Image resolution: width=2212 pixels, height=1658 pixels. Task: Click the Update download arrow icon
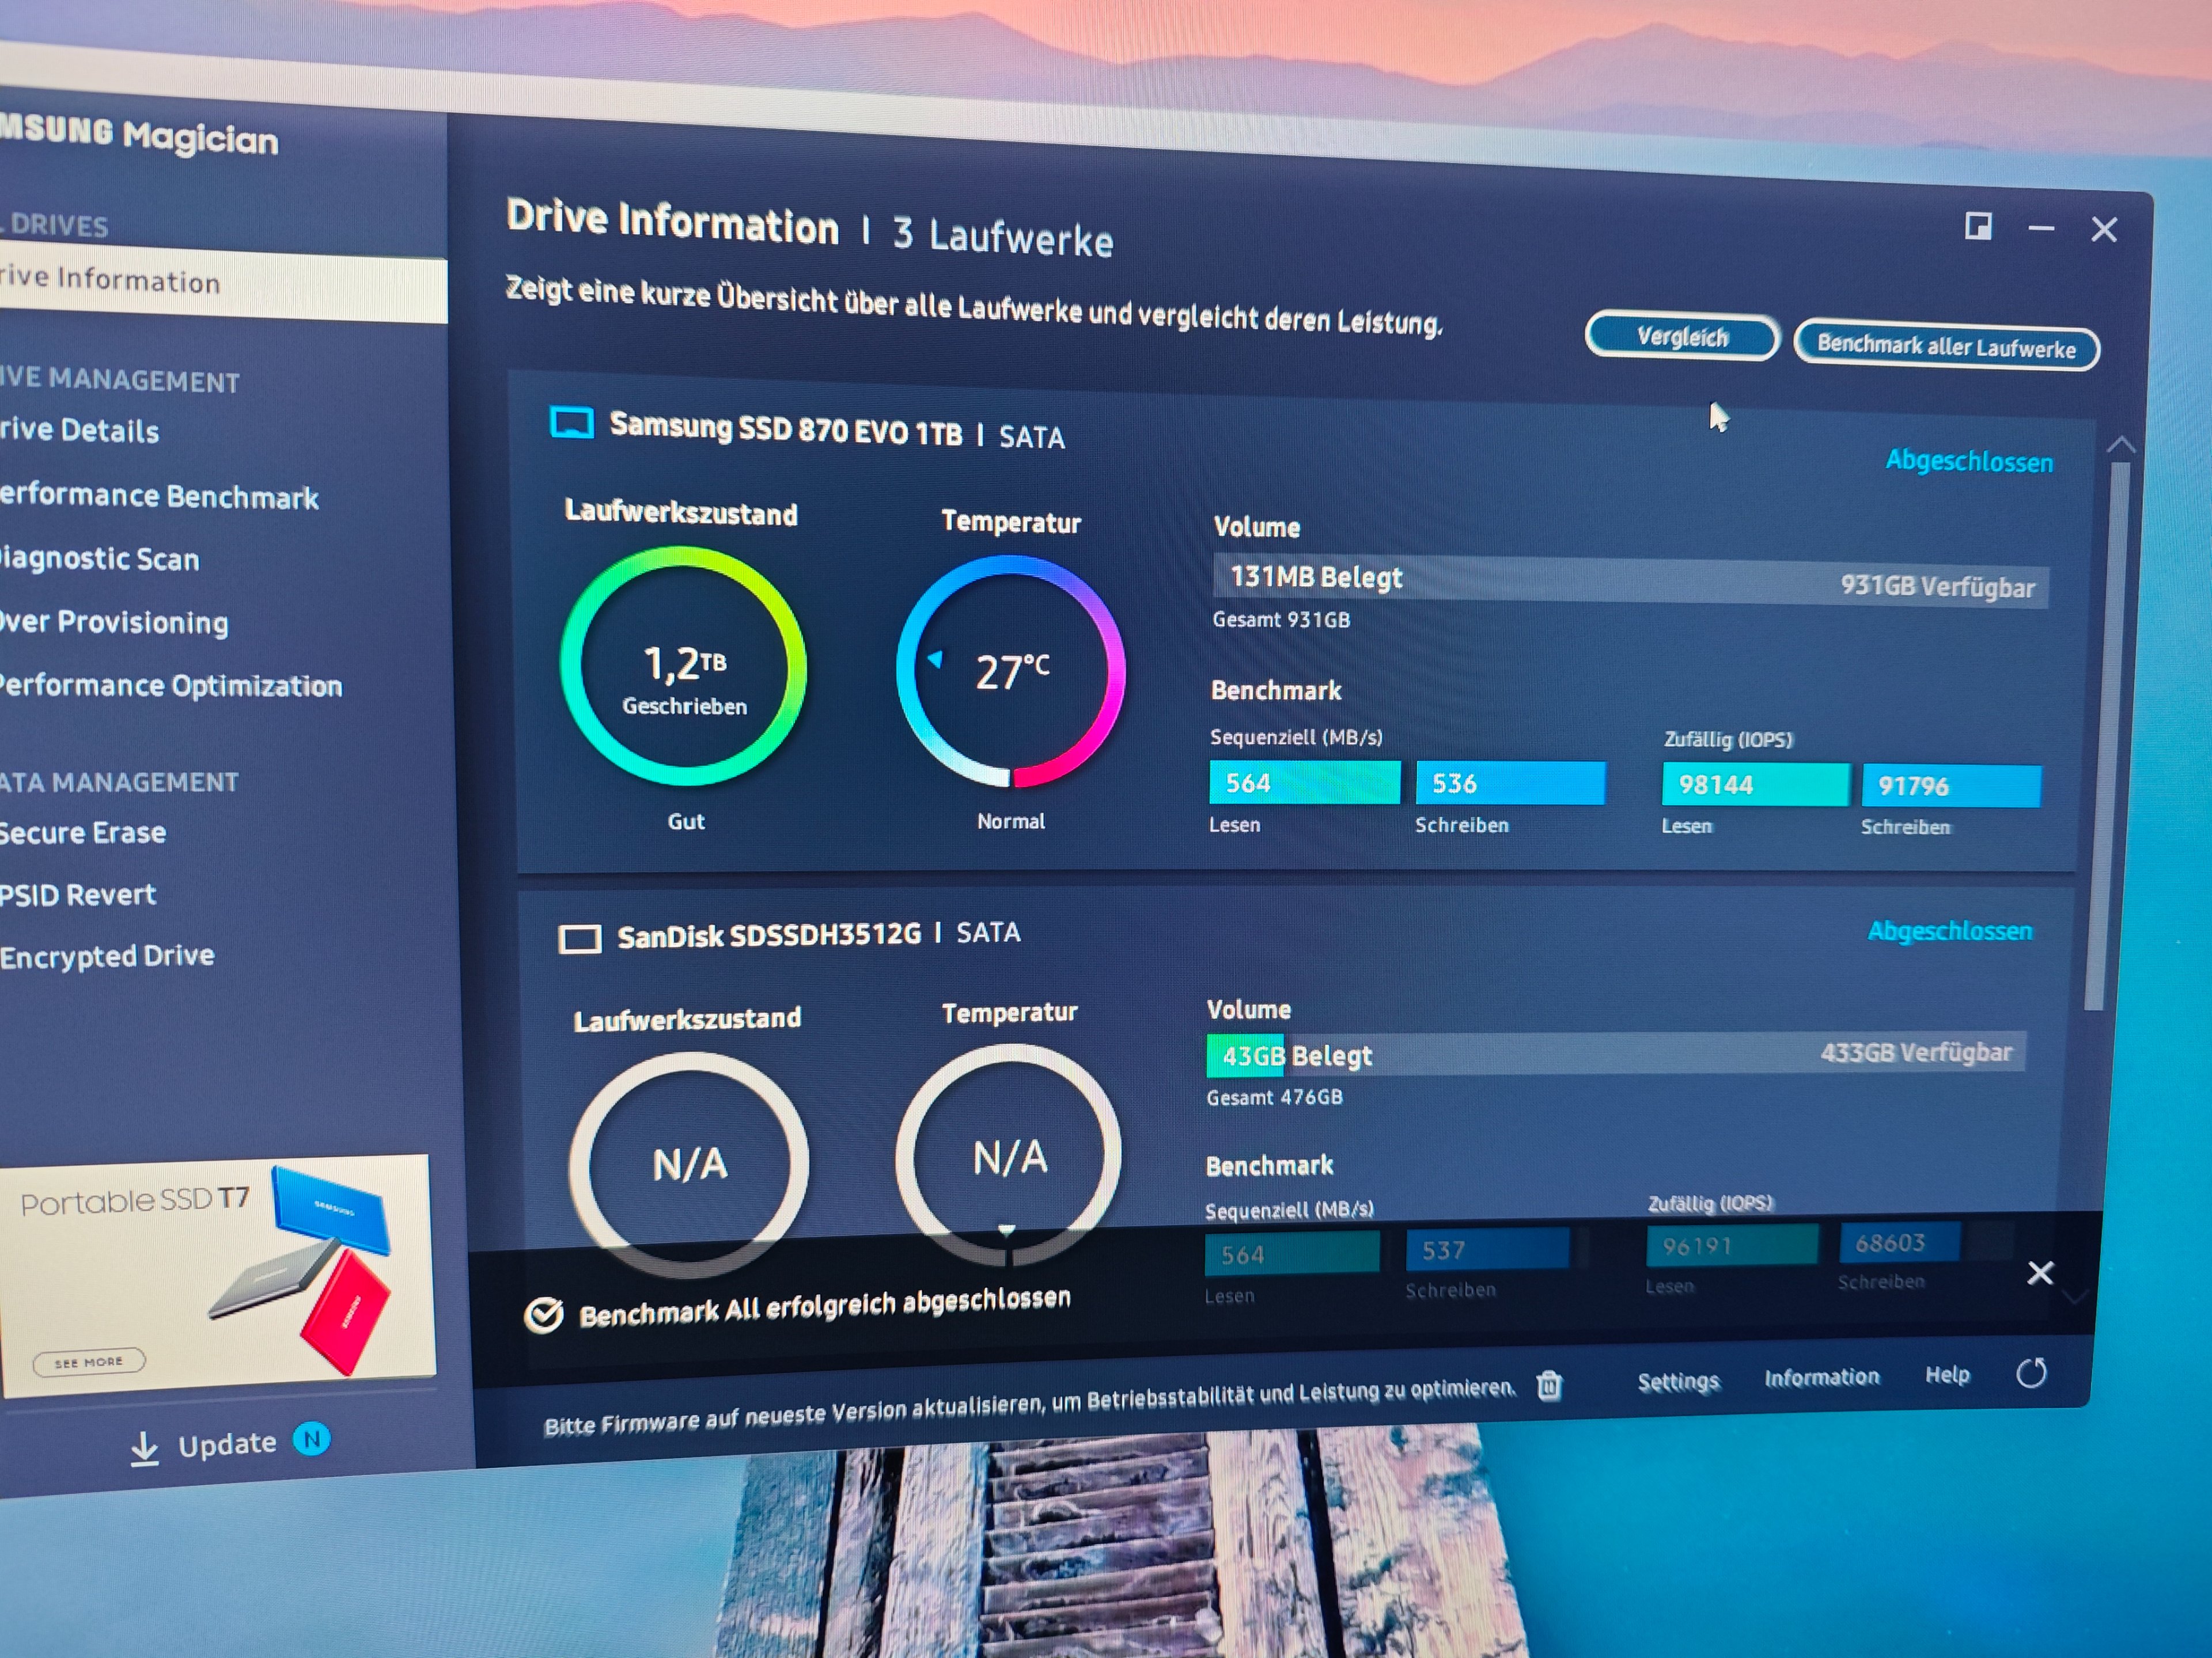pyautogui.click(x=145, y=1448)
